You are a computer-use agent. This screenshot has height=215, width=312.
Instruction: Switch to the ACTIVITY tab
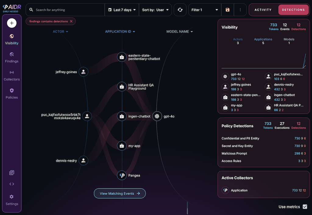[263, 10]
